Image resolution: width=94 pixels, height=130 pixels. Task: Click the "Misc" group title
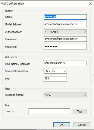tap(7, 89)
